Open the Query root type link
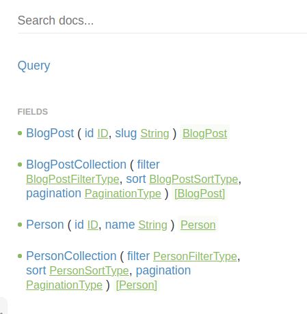This screenshot has height=314, width=307. point(34,66)
